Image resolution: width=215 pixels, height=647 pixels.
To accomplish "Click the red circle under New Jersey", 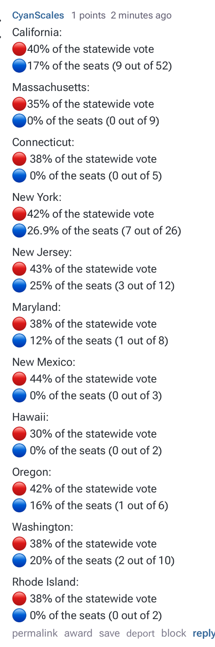I will (19, 269).
